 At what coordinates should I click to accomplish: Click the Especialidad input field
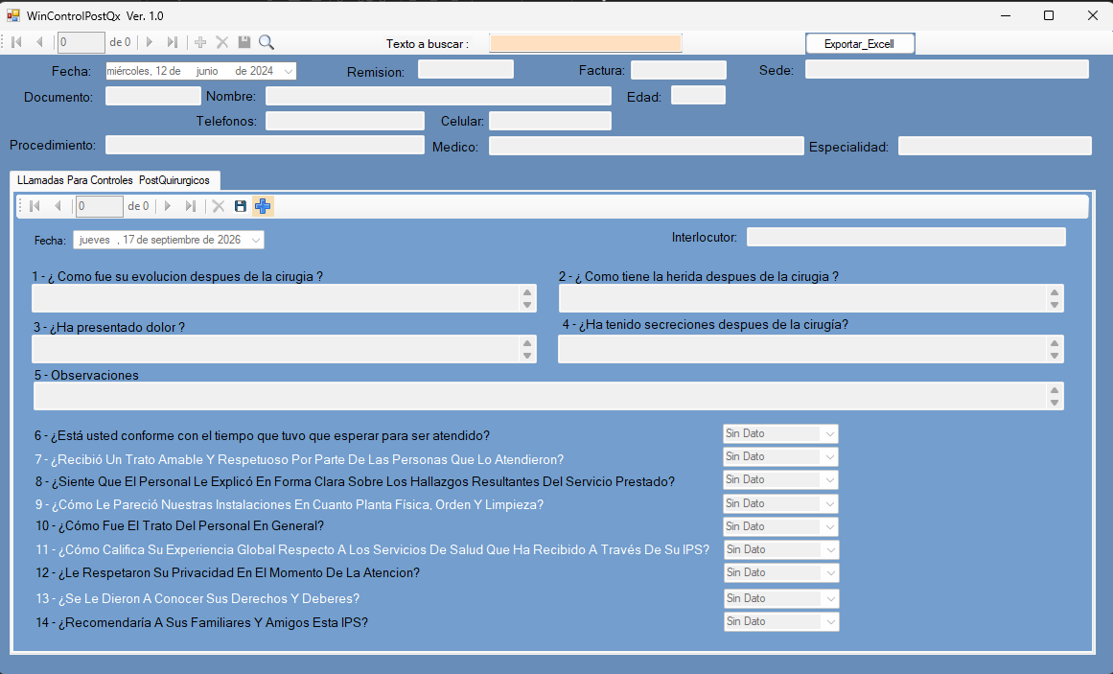click(x=995, y=146)
